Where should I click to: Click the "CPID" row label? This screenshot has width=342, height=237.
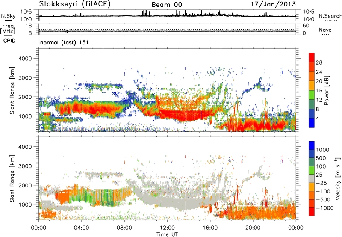(9, 41)
